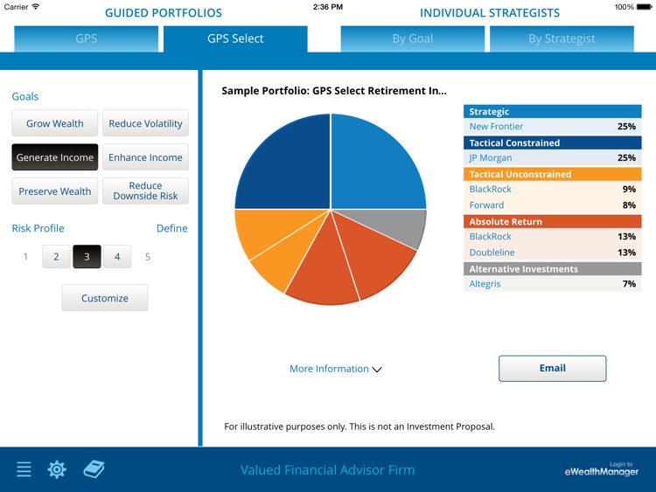Choose the Reduce Volatility goal
656x492 pixels.
(145, 124)
